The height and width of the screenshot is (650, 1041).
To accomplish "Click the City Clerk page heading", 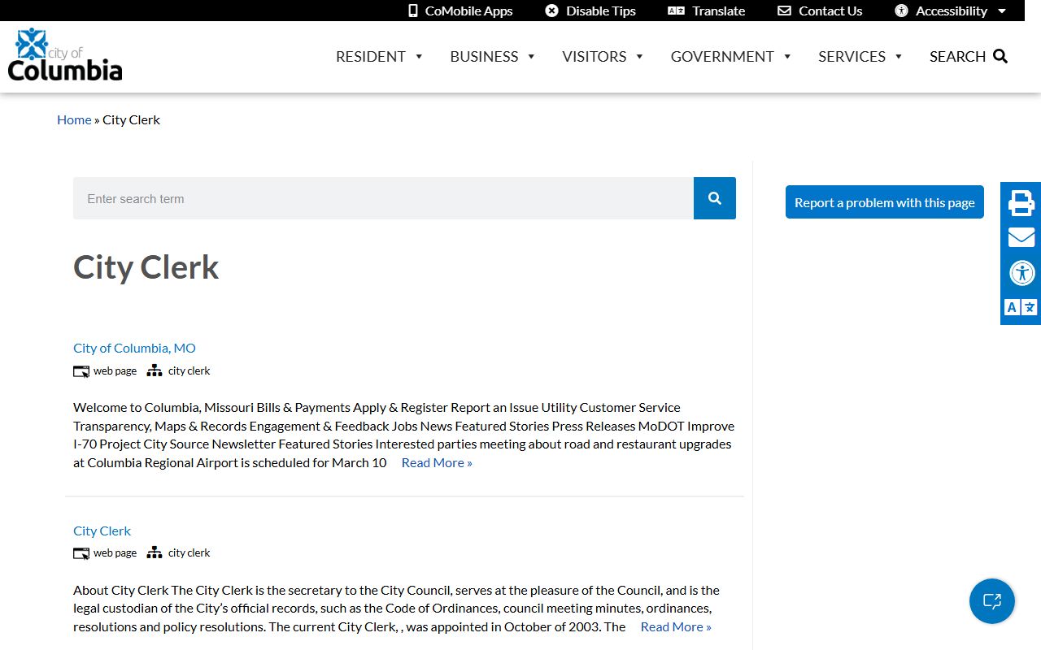I will [x=146, y=267].
